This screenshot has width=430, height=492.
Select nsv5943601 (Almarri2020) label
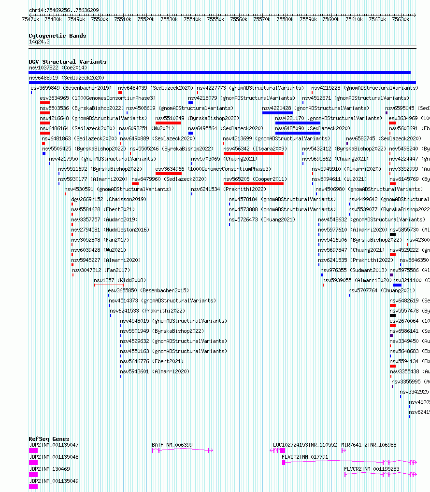click(x=155, y=371)
